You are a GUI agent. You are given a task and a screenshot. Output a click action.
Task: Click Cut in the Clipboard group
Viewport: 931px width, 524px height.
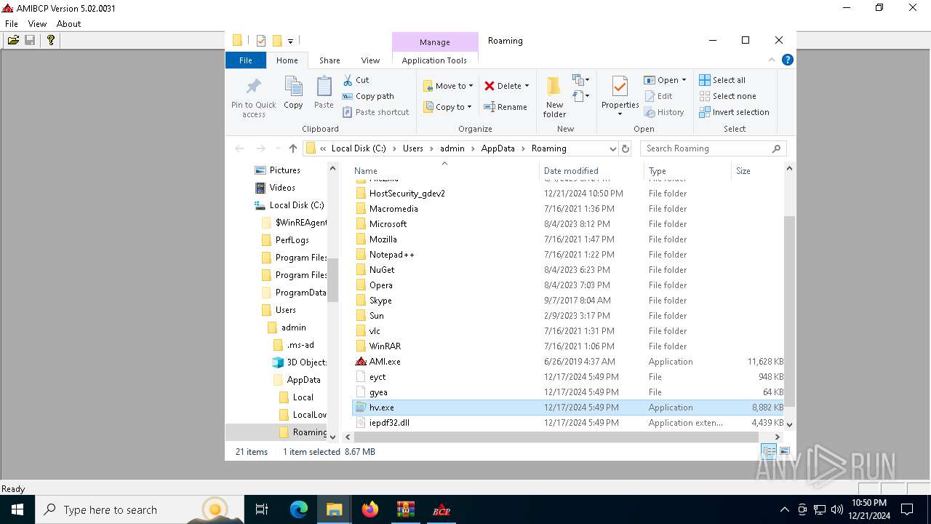(356, 80)
